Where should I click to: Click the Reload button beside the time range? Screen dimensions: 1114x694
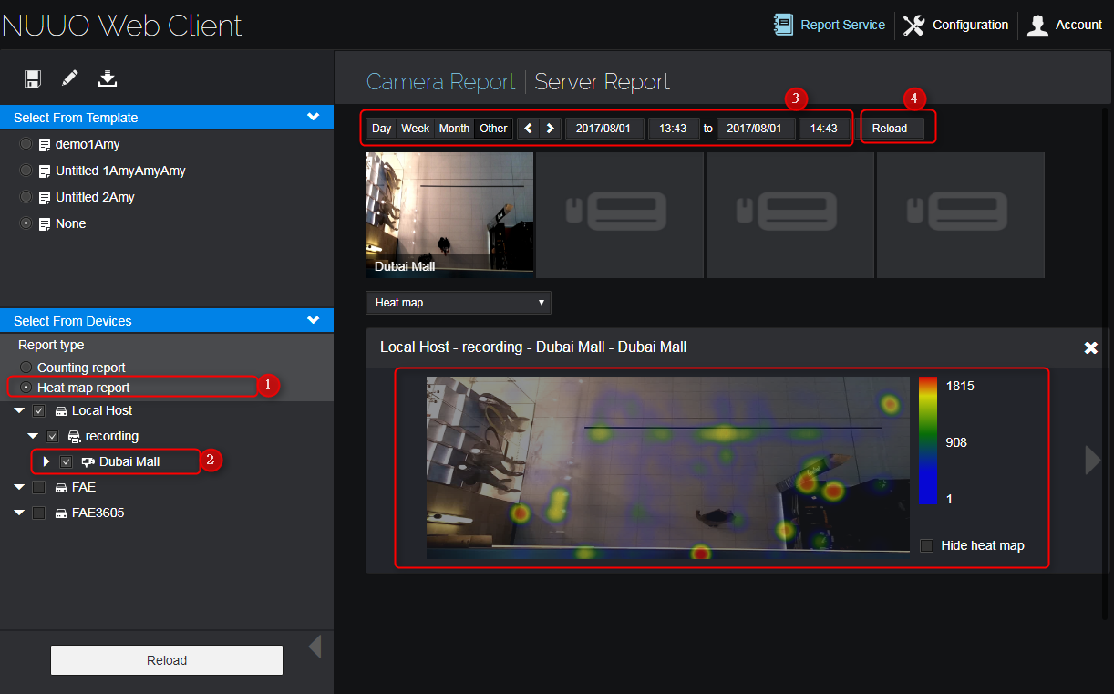890,129
